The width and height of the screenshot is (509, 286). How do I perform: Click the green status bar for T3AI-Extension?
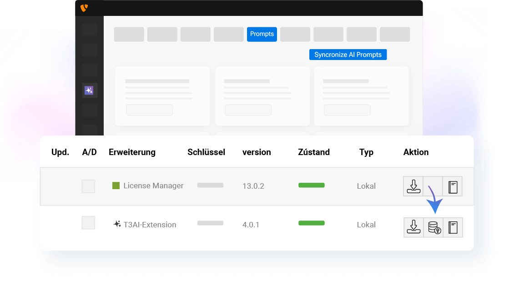[x=311, y=223]
